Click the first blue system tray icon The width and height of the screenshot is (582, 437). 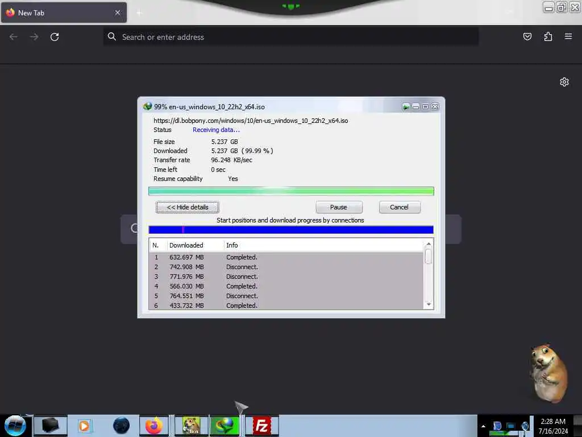497,426
